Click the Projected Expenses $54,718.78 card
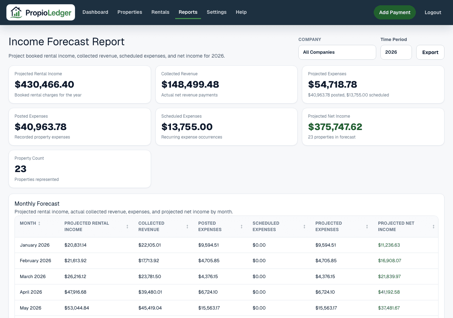The image size is (453, 318). [x=373, y=84]
